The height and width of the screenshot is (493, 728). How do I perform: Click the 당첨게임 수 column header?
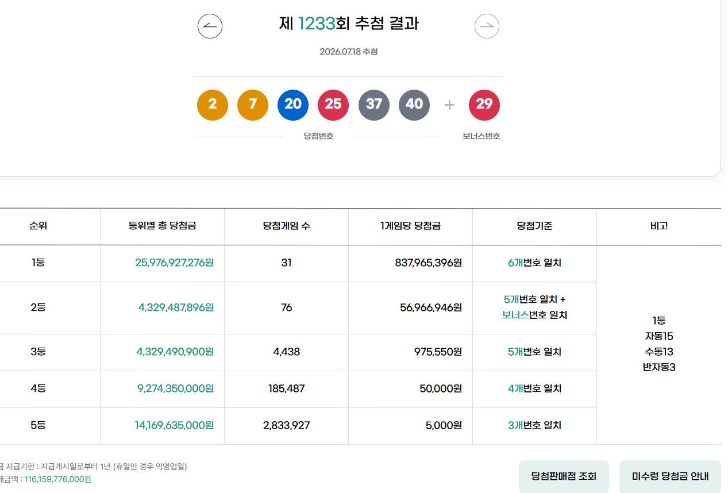click(x=286, y=226)
